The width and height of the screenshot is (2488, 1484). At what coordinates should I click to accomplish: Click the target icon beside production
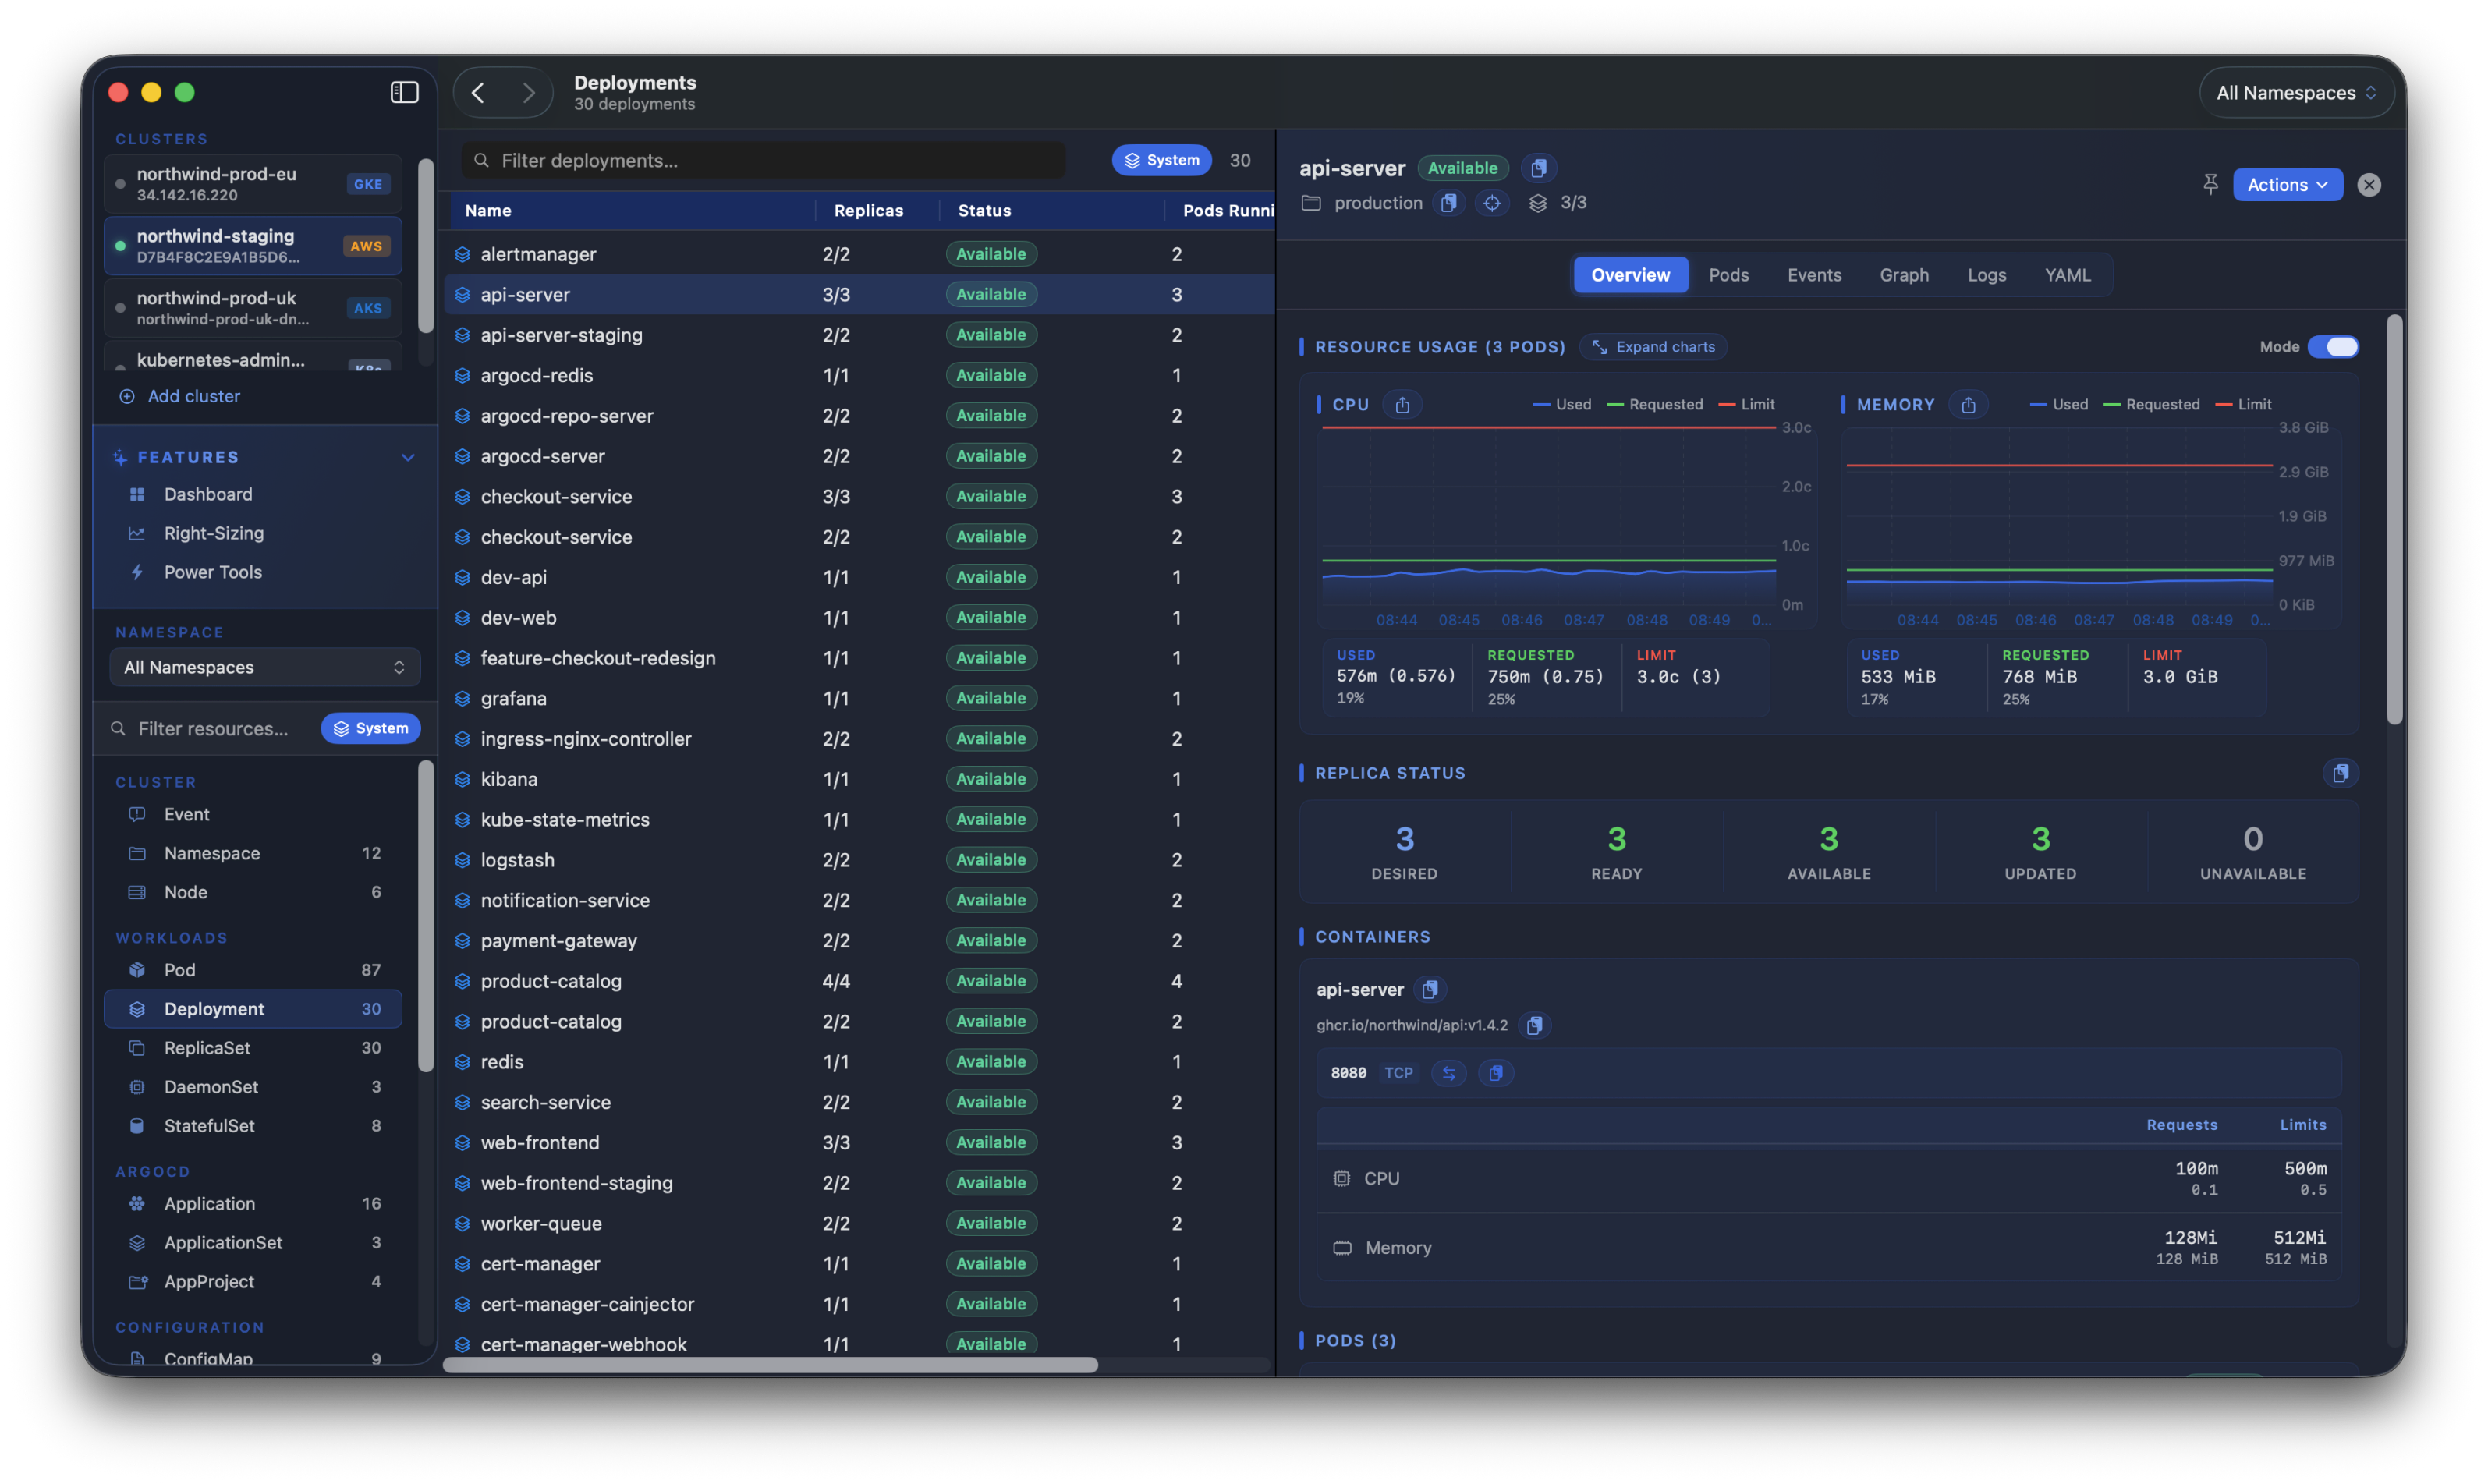(x=1492, y=203)
